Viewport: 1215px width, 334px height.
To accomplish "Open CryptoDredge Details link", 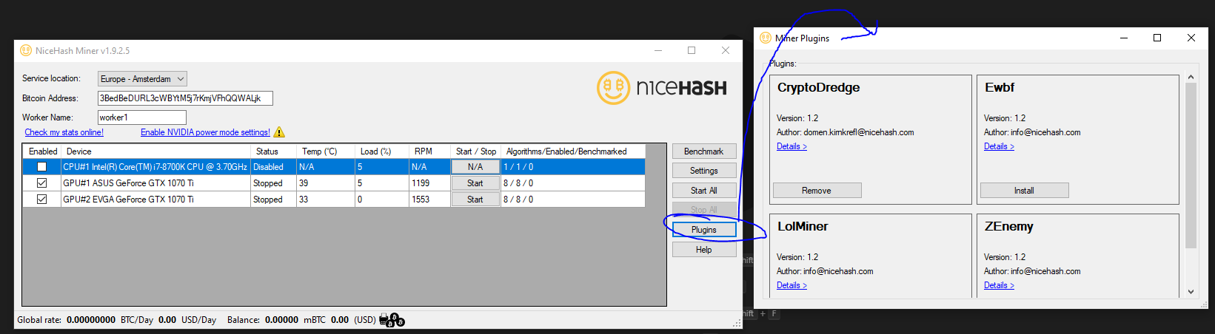I will coord(791,146).
